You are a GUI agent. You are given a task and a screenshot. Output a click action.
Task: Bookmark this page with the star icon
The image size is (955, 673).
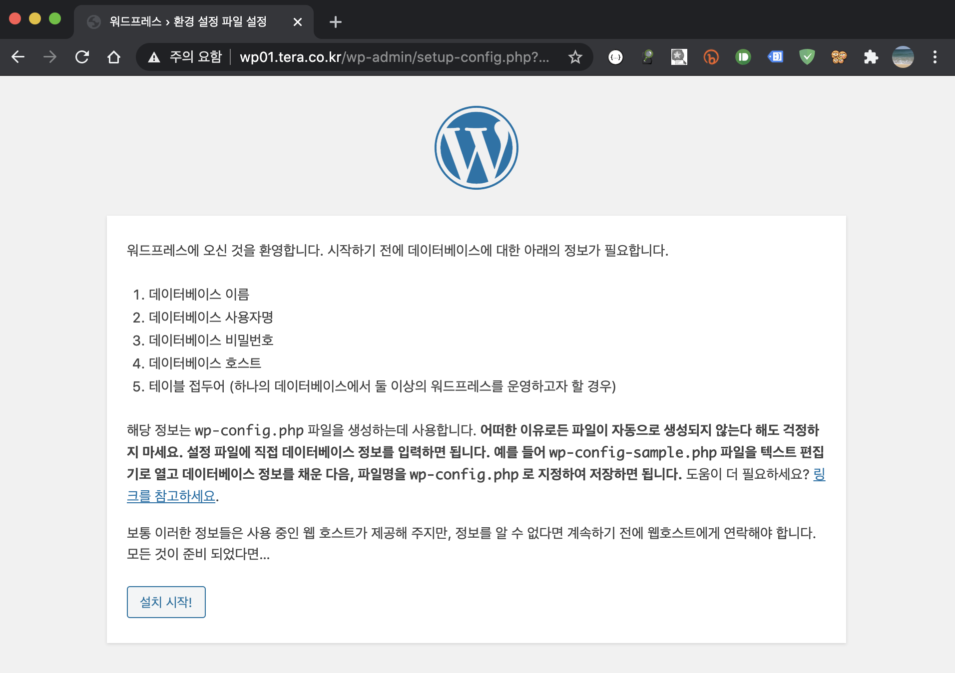pos(575,57)
